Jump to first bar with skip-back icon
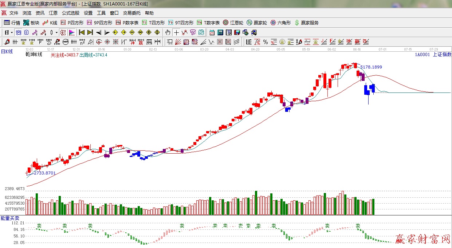The image size is (452, 248). [82, 32]
